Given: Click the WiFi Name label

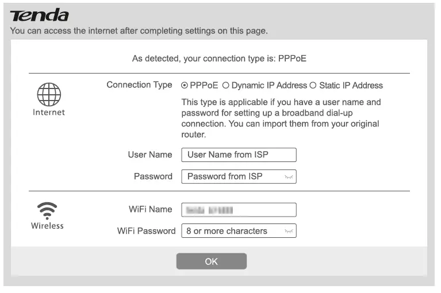Looking at the screenshot, I should point(151,209).
